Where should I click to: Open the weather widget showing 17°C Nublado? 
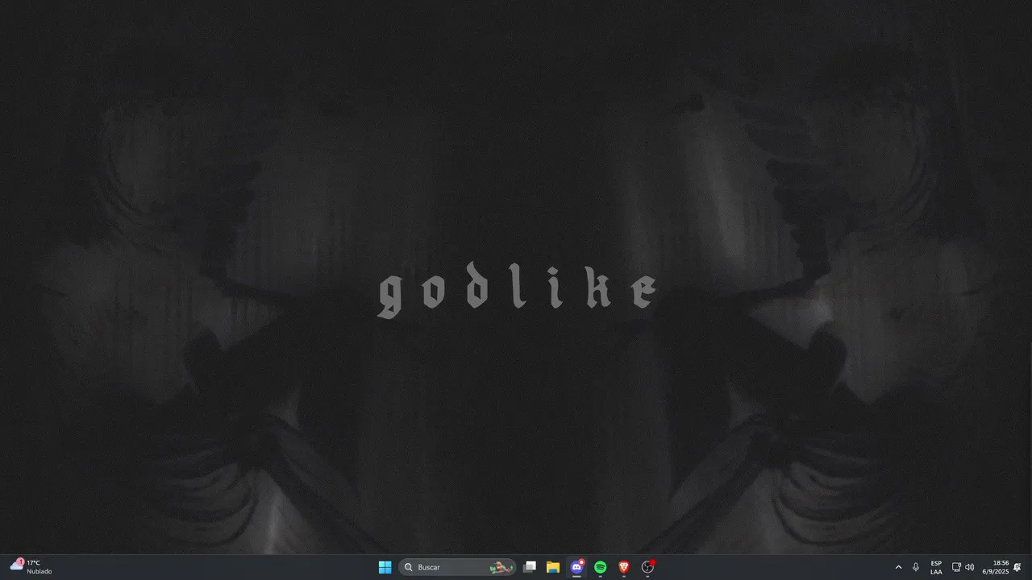pyautogui.click(x=31, y=567)
